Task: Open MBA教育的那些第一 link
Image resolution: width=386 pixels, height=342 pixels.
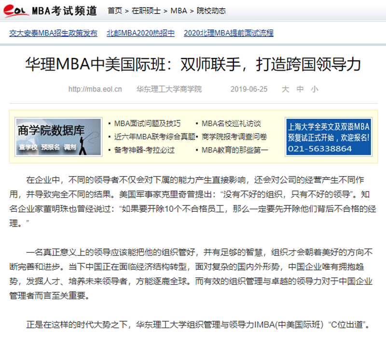Action: [234, 150]
